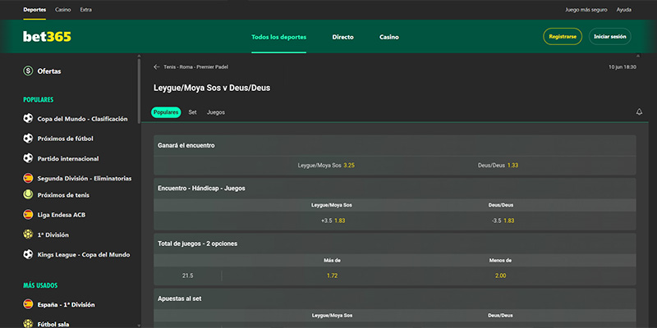This screenshot has height=328, width=657.
Task: Switch to the Juegos tab
Action: (x=216, y=112)
